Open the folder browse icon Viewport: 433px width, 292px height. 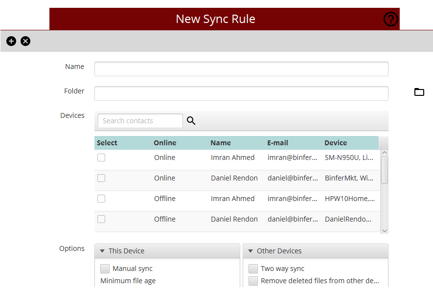pos(419,92)
